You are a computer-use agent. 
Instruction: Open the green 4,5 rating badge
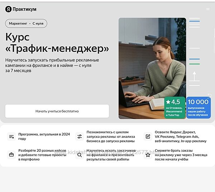[175, 108]
